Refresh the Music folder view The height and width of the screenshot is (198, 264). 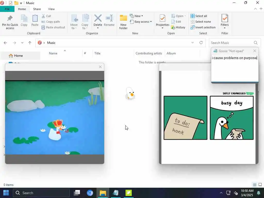201,43
